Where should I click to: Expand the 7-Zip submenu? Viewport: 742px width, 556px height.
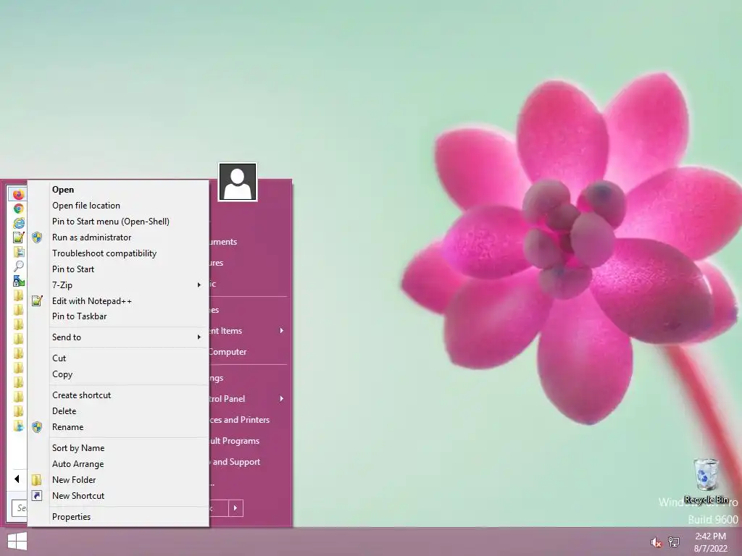118,285
